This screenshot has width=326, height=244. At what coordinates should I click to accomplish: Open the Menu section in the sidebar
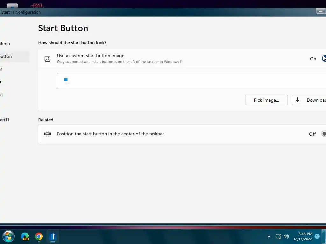[x=5, y=44]
